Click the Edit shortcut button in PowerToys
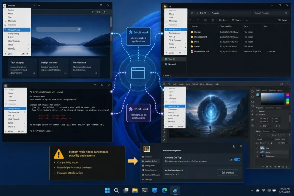The width and height of the screenshot is (294, 196). 228,173
